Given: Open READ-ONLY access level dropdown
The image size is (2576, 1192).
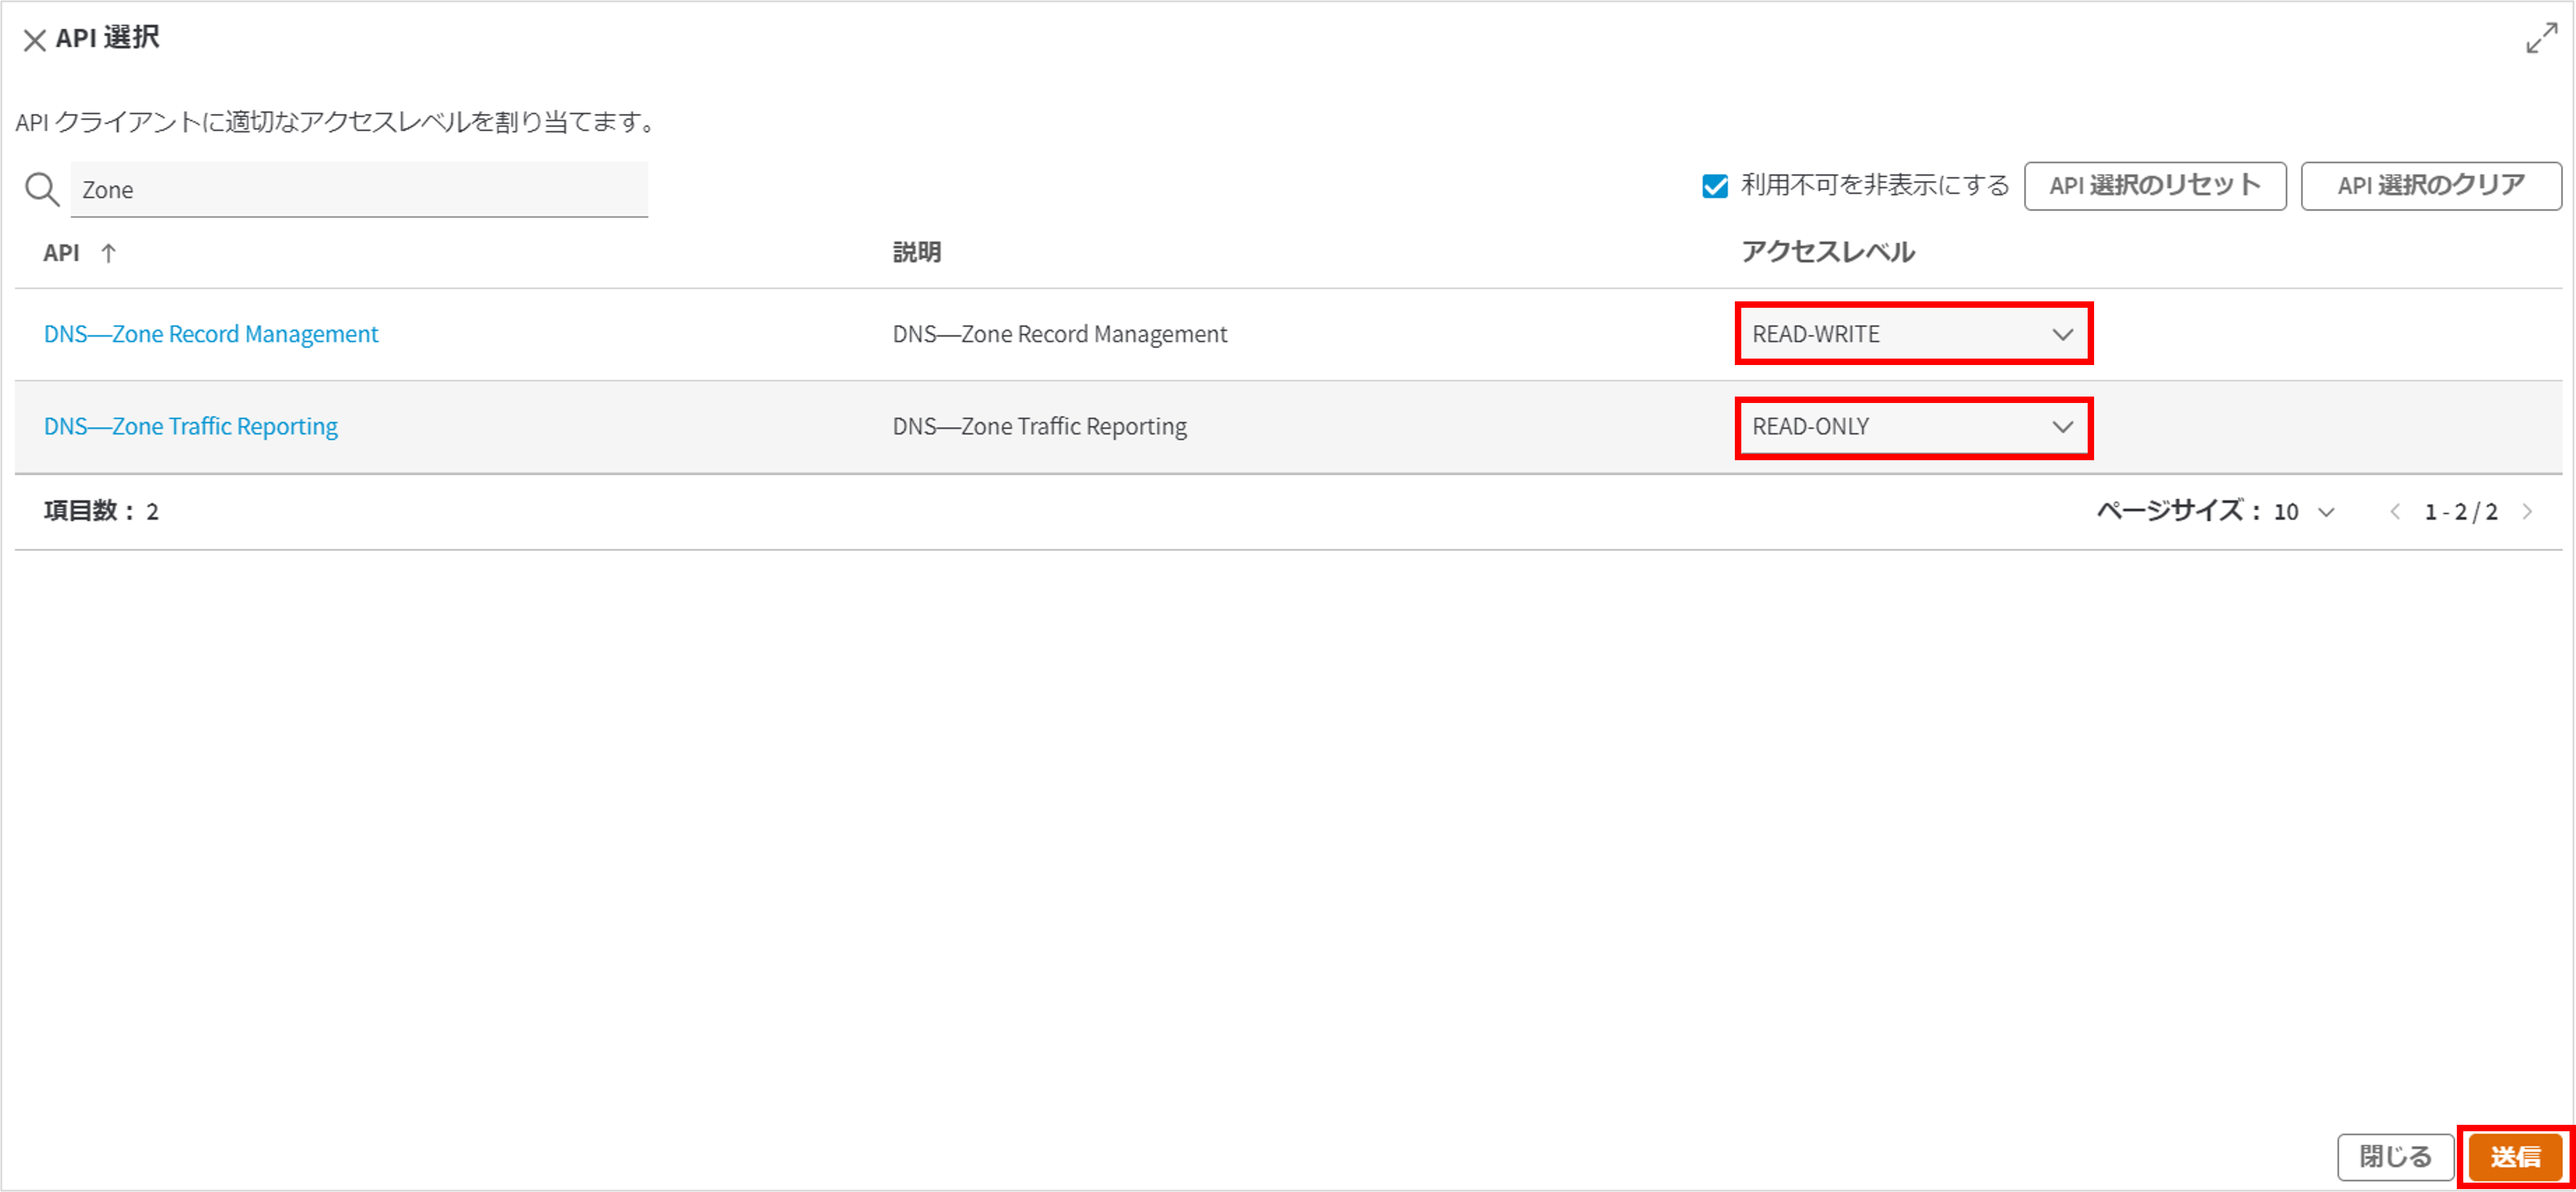Looking at the screenshot, I should click(1913, 427).
